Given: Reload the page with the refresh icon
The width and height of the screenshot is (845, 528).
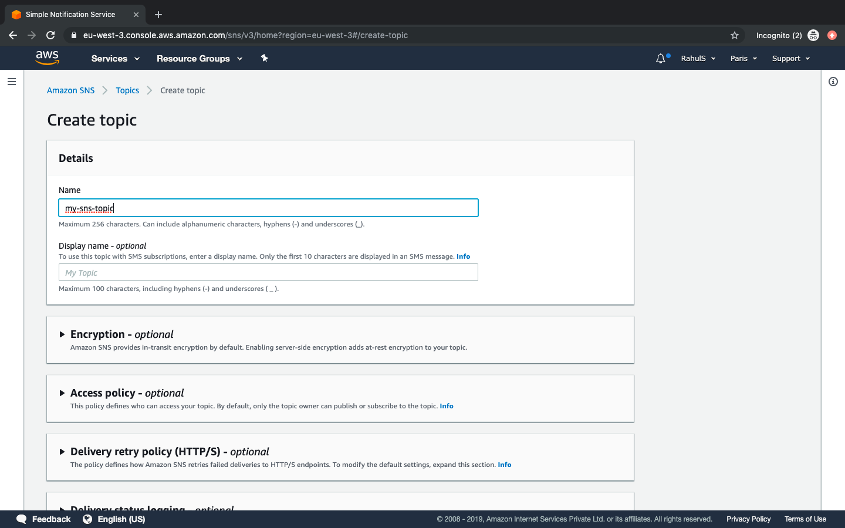Looking at the screenshot, I should [x=50, y=35].
